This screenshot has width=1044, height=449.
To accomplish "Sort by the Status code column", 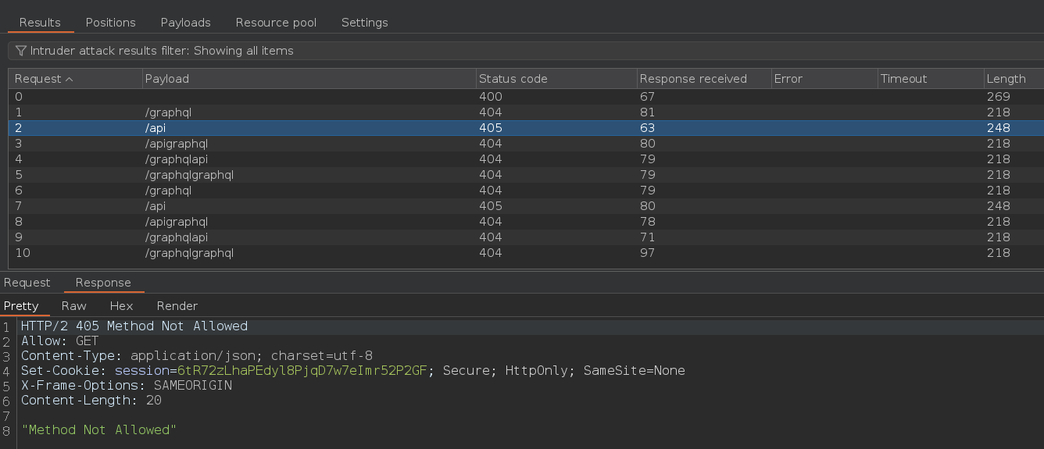I will pos(556,79).
